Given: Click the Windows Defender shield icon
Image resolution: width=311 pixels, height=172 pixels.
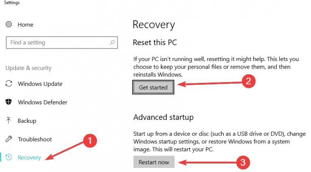Looking at the screenshot, I should [x=9, y=102].
